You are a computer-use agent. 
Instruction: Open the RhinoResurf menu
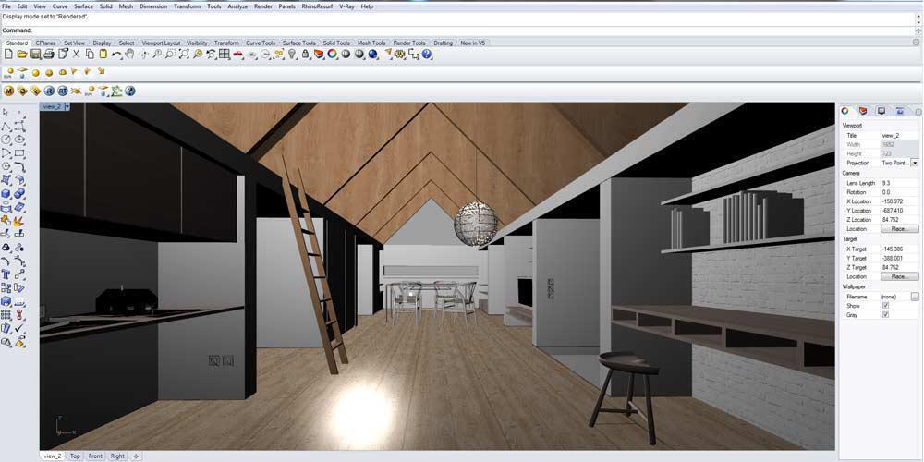(317, 6)
